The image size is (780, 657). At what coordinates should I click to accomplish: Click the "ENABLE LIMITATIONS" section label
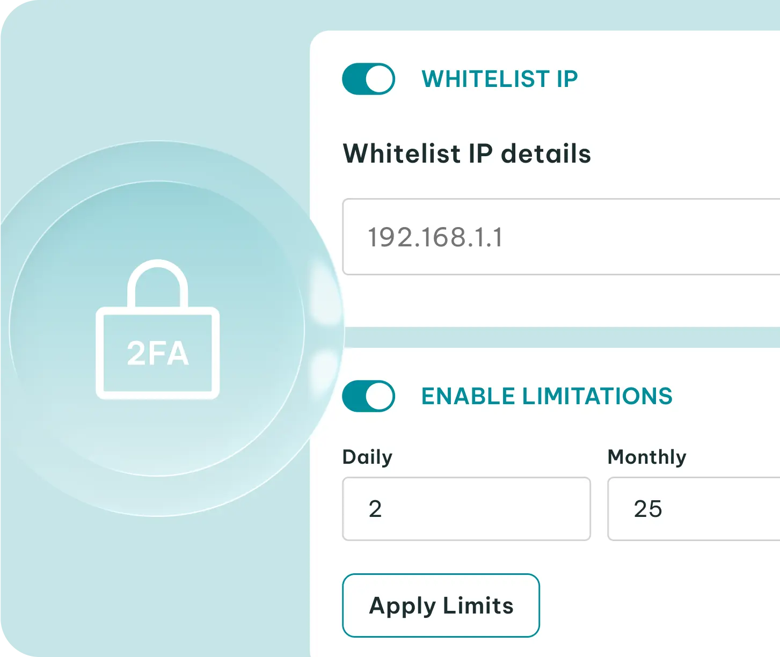coord(546,396)
